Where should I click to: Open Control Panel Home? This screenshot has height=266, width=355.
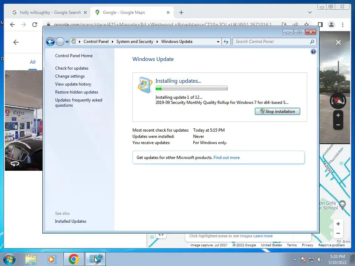point(74,56)
